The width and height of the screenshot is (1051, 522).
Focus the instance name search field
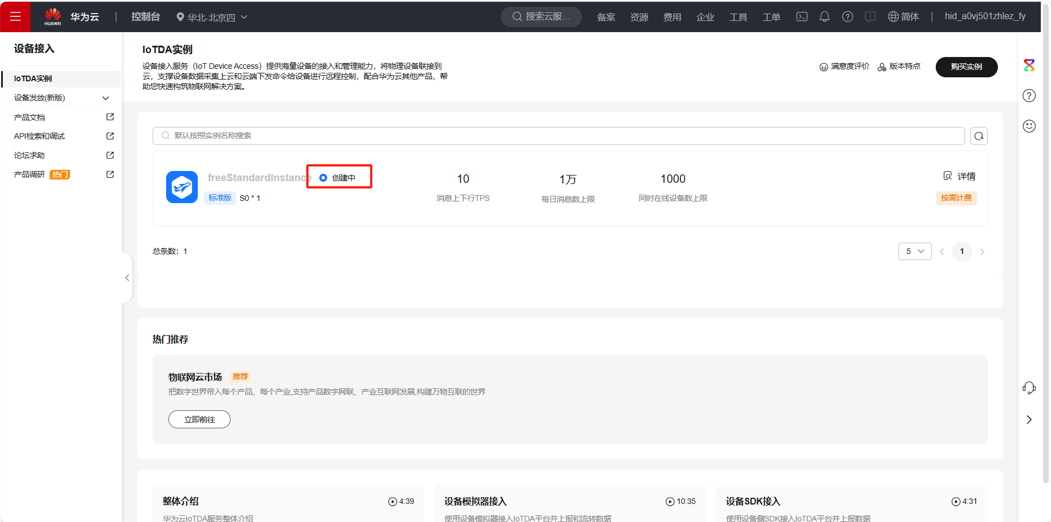point(558,135)
